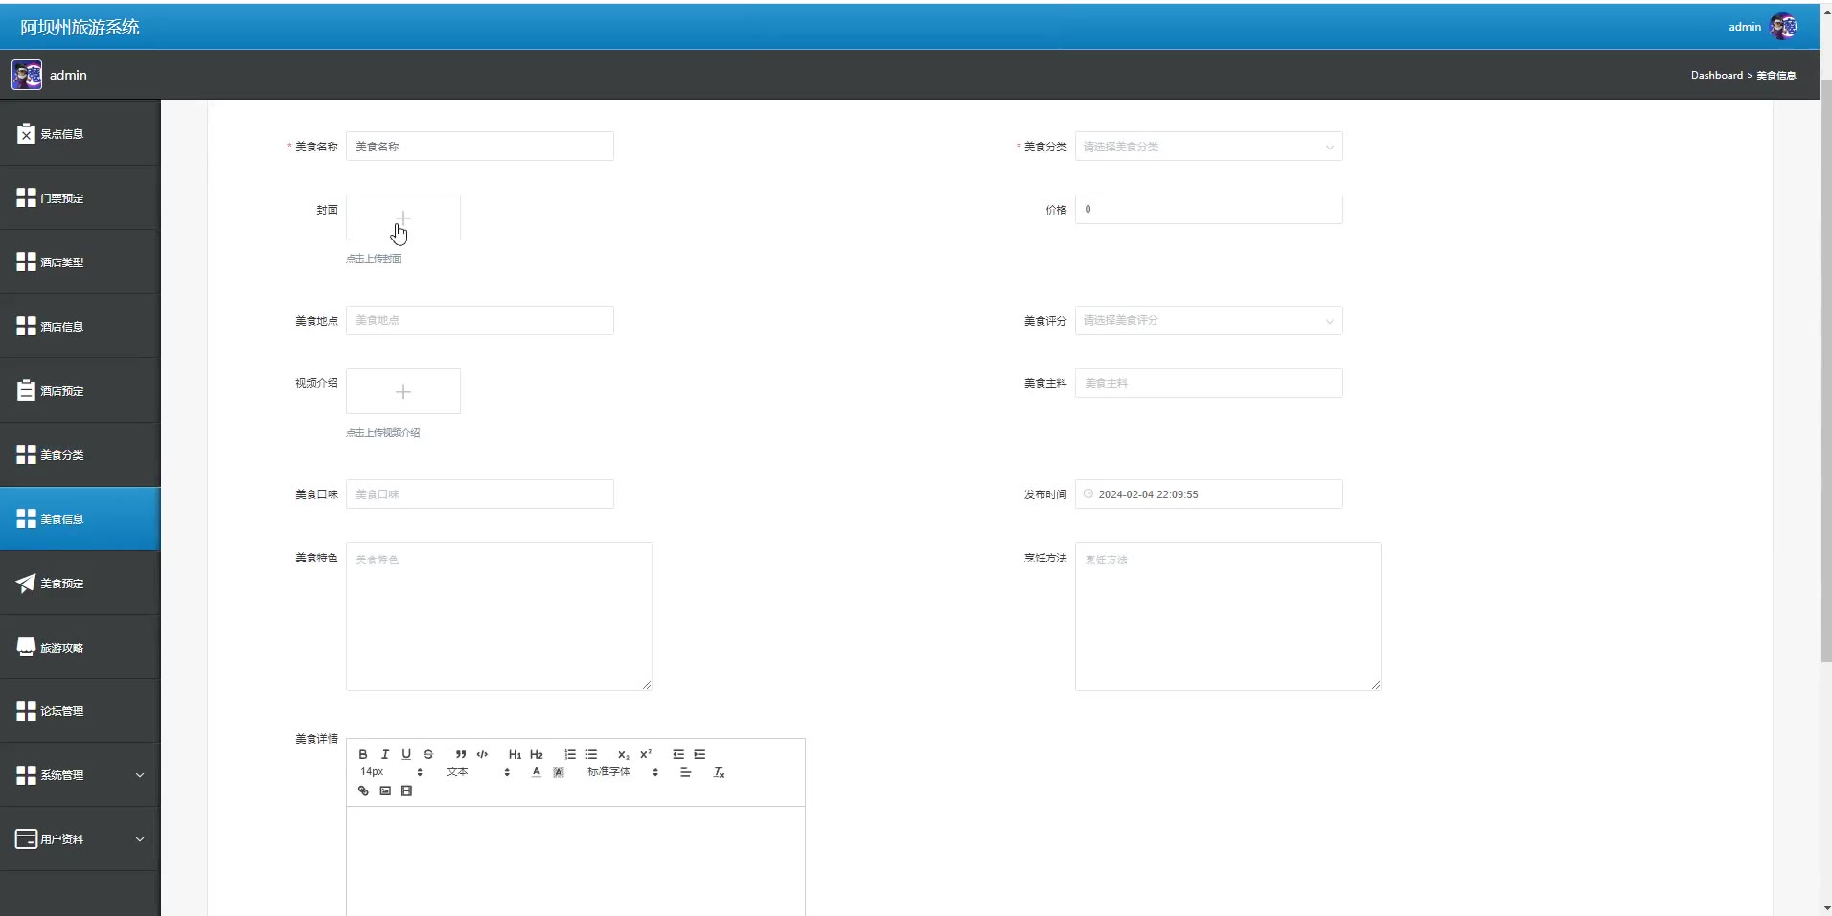Apply the H2 heading style

tap(537, 754)
